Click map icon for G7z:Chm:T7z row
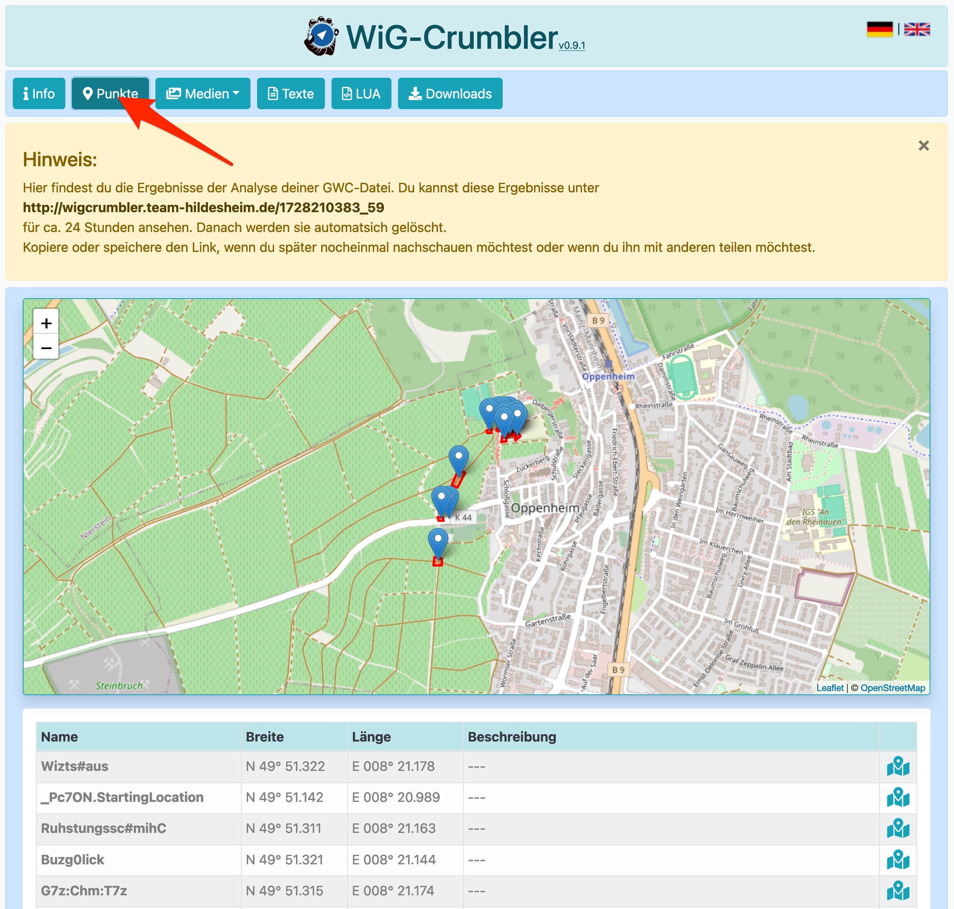Screen dimensions: 954x909 click(x=897, y=890)
